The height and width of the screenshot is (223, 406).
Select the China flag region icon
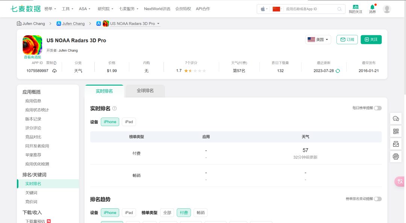pyautogui.click(x=277, y=9)
